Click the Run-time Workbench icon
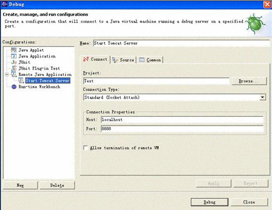Image resolution: width=272 pixels, height=210 pixels. (x=14, y=87)
